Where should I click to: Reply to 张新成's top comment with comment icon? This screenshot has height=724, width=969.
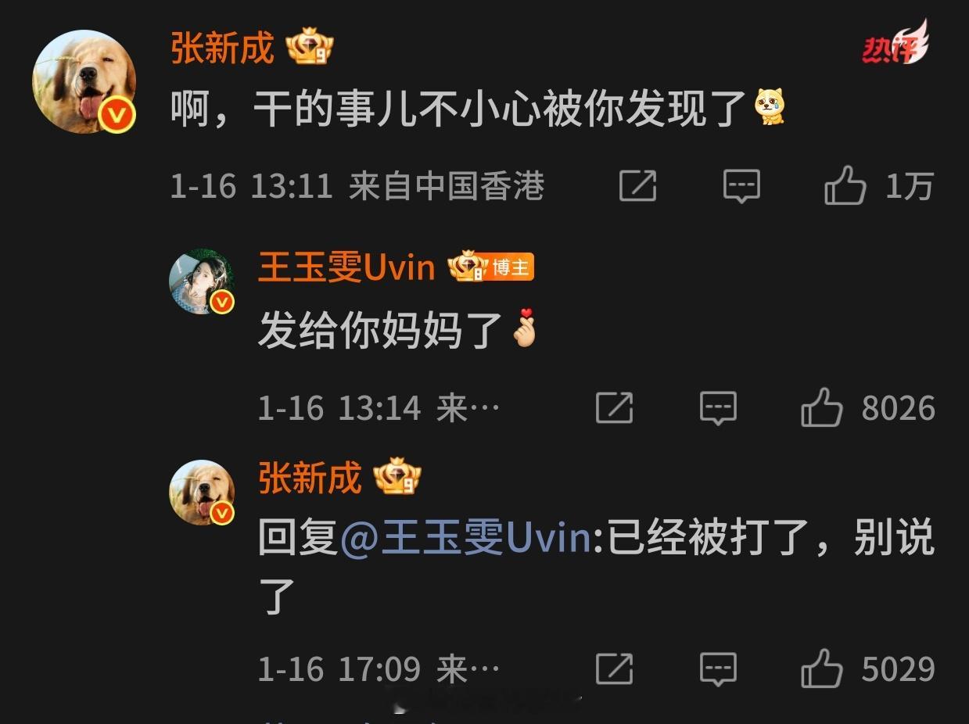click(741, 187)
